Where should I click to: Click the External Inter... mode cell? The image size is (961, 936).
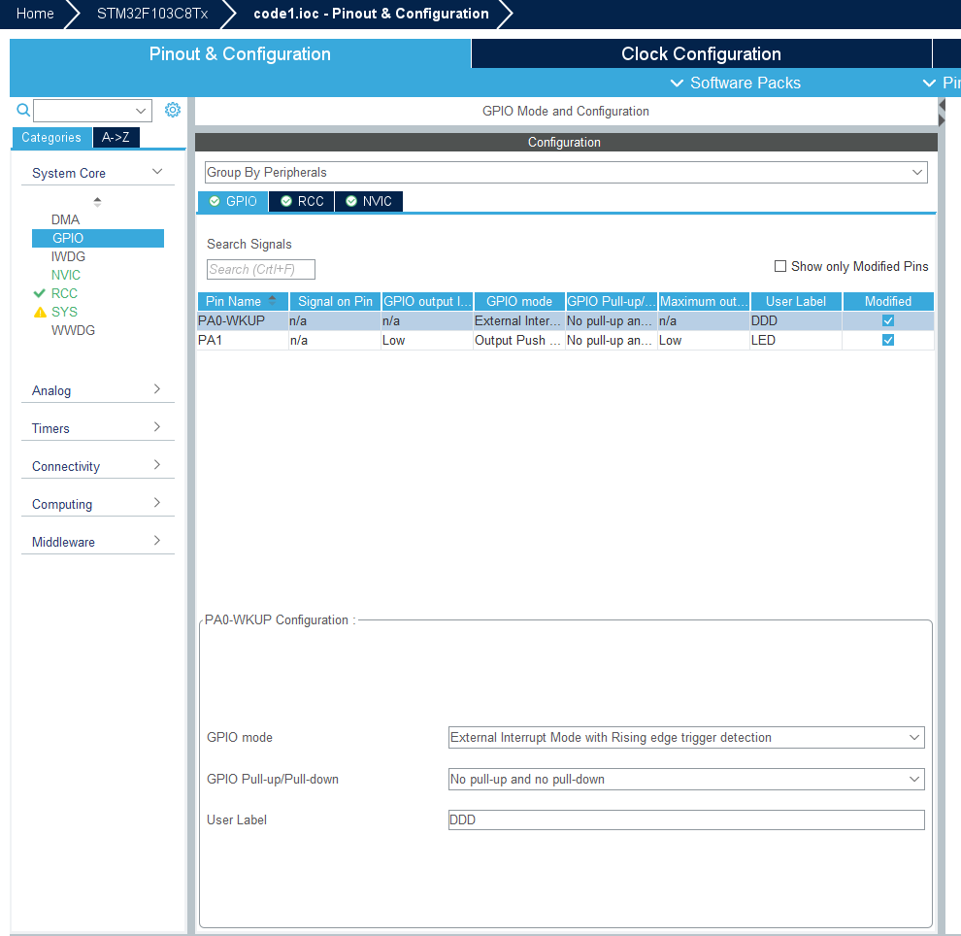tap(519, 320)
